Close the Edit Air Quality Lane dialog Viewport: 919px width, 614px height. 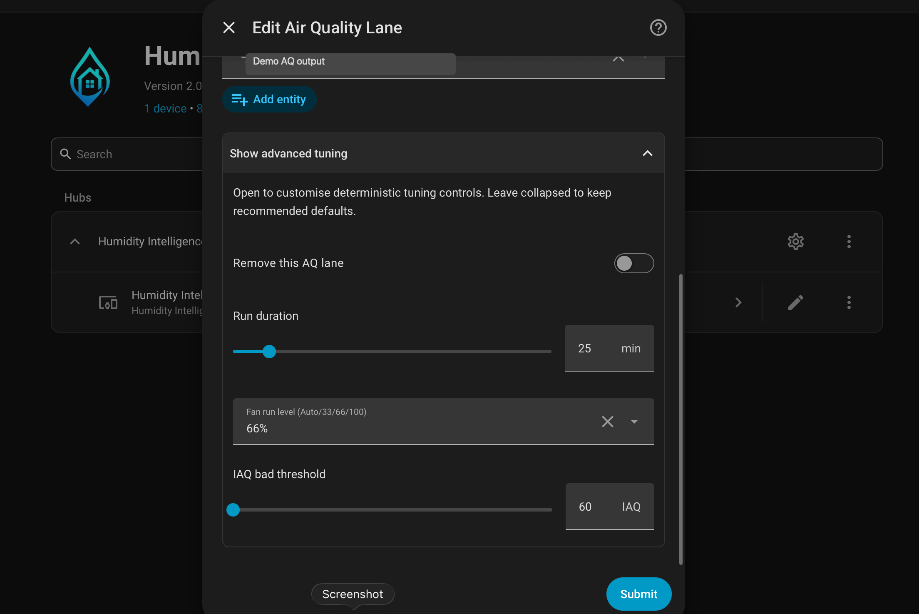pos(229,28)
